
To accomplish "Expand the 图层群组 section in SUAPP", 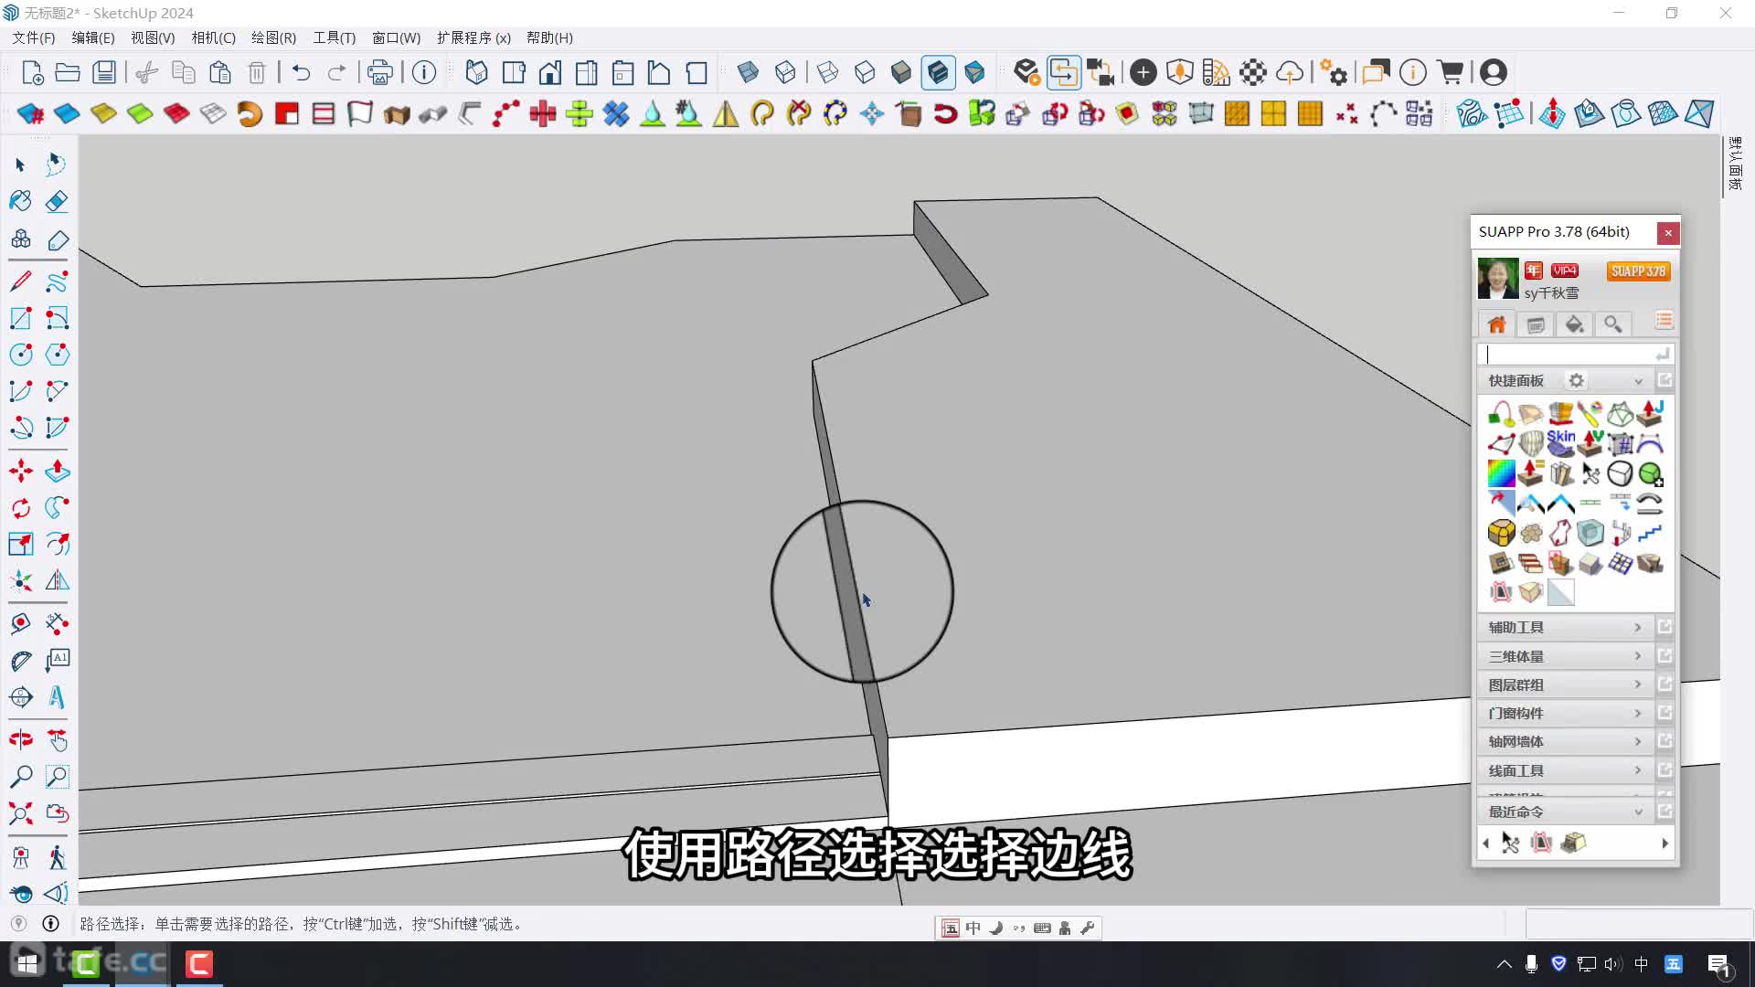I will [x=1565, y=685].
